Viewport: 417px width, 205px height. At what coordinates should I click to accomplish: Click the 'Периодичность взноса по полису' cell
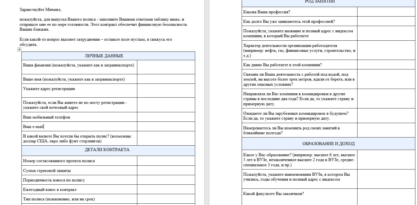point(79,180)
